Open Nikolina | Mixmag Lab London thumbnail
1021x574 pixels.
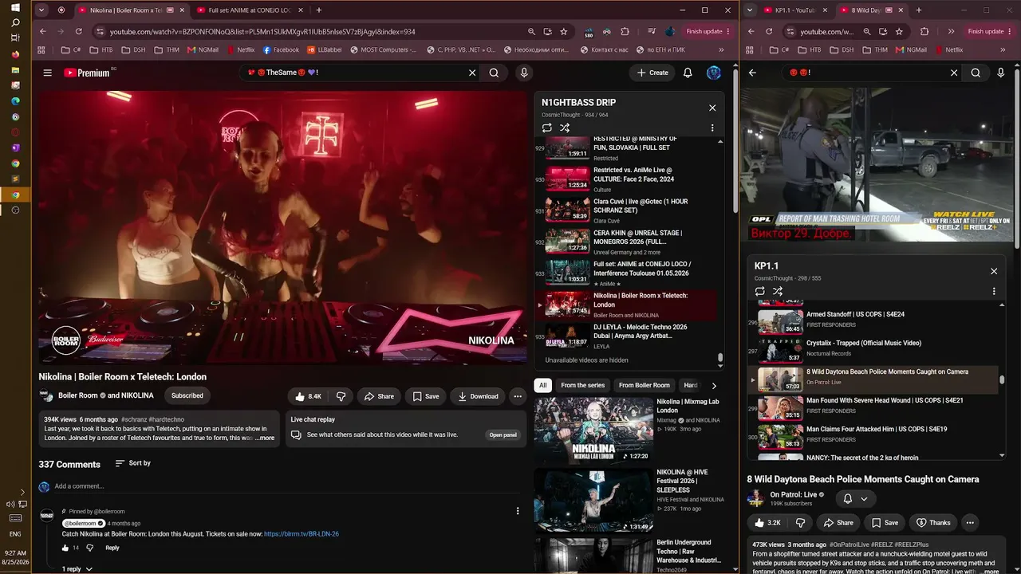593,431
